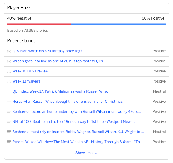Click the article icon beside QB Index Week 17
This screenshot has width=173, height=163.
tap(9, 91)
